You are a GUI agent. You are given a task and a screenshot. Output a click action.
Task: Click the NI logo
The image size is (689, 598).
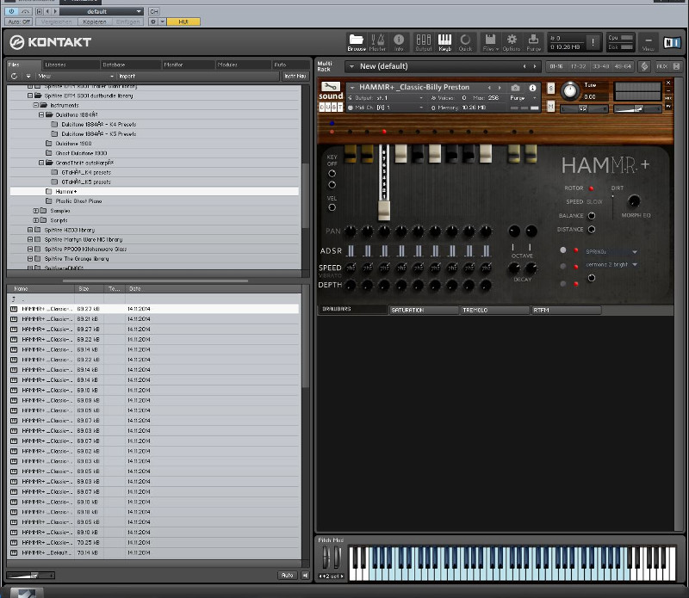(x=672, y=42)
